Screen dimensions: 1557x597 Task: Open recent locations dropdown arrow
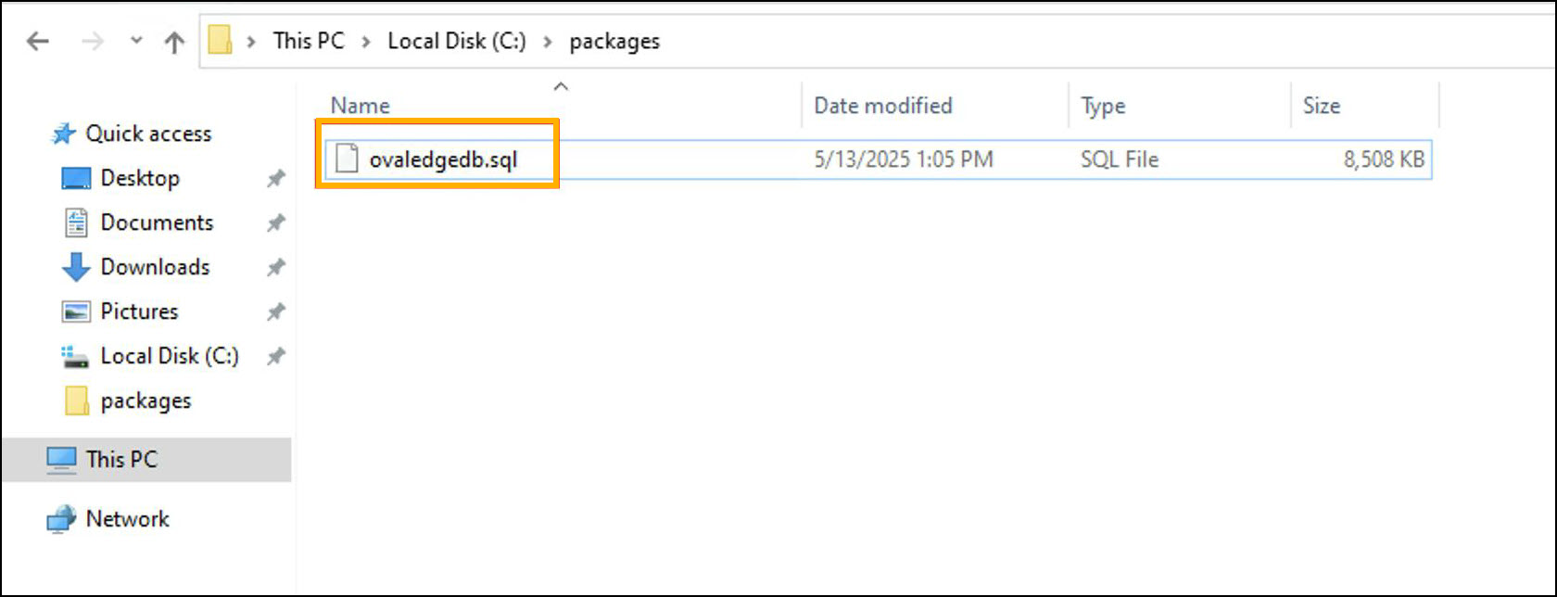(136, 41)
